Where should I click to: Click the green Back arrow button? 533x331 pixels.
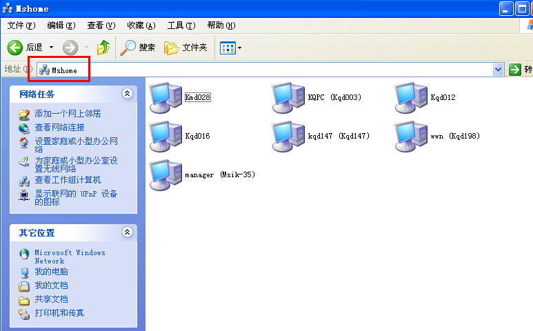(x=16, y=48)
